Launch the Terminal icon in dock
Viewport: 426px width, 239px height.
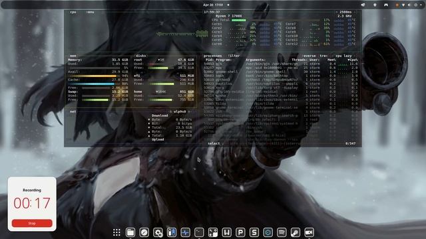(x=199, y=232)
